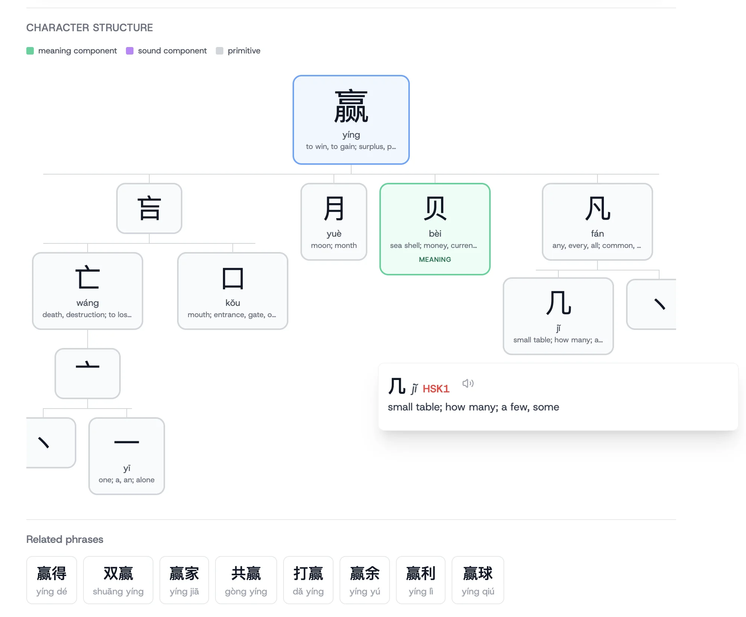This screenshot has height=617, width=746.
Task: Open the 凡 fán component node
Action: pos(597,222)
